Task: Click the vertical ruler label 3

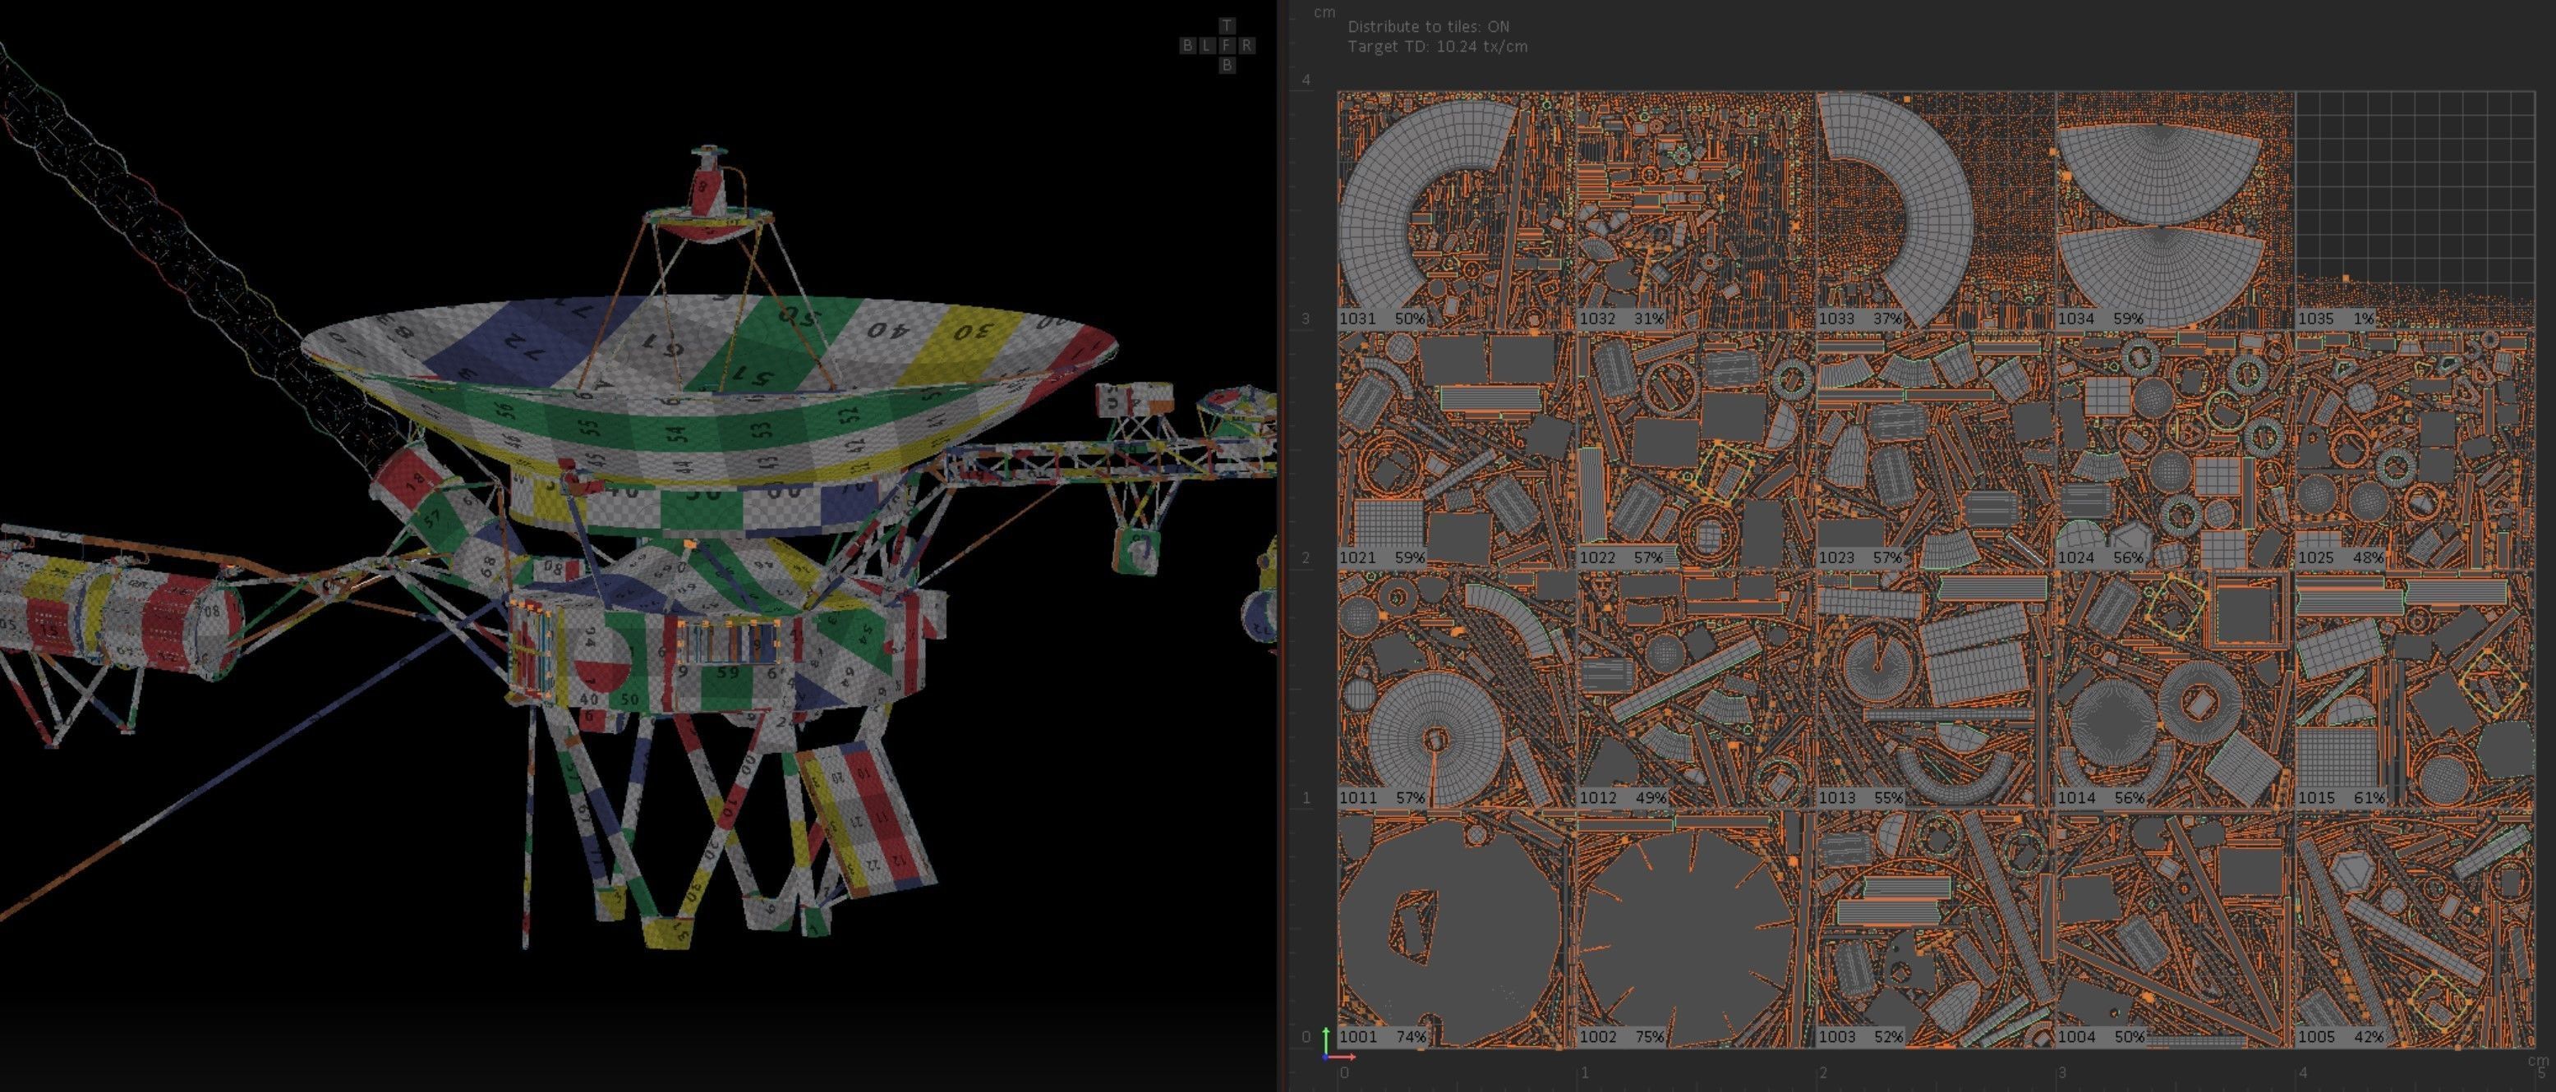Action: [x=1306, y=319]
